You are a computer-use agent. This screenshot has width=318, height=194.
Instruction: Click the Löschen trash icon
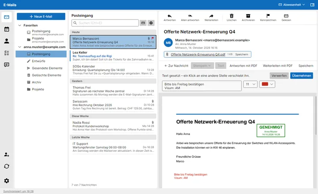(x=231, y=18)
